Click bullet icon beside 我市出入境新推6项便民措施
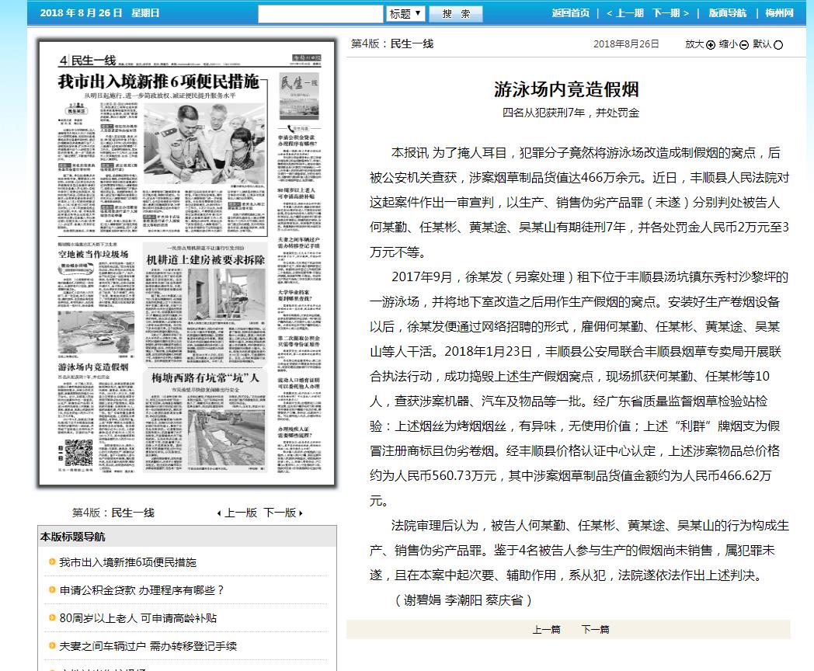 (52, 561)
